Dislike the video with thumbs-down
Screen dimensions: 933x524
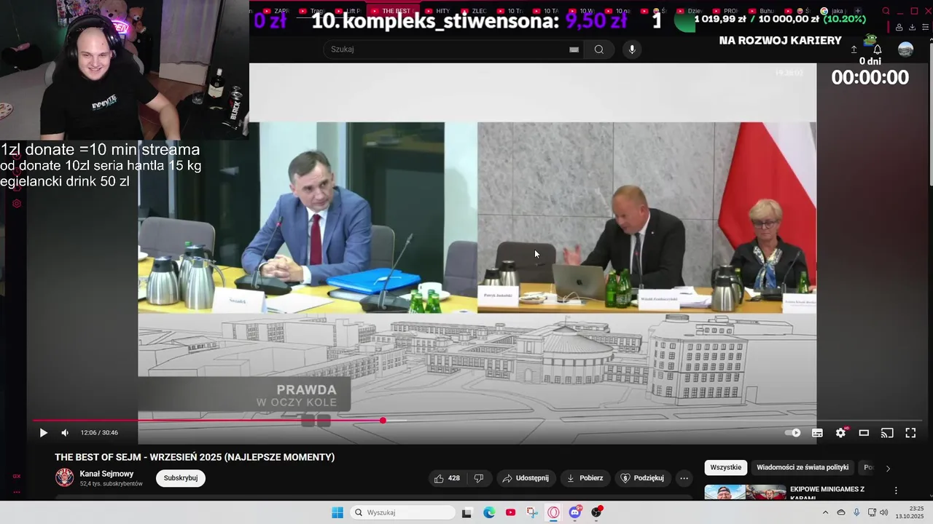(479, 478)
